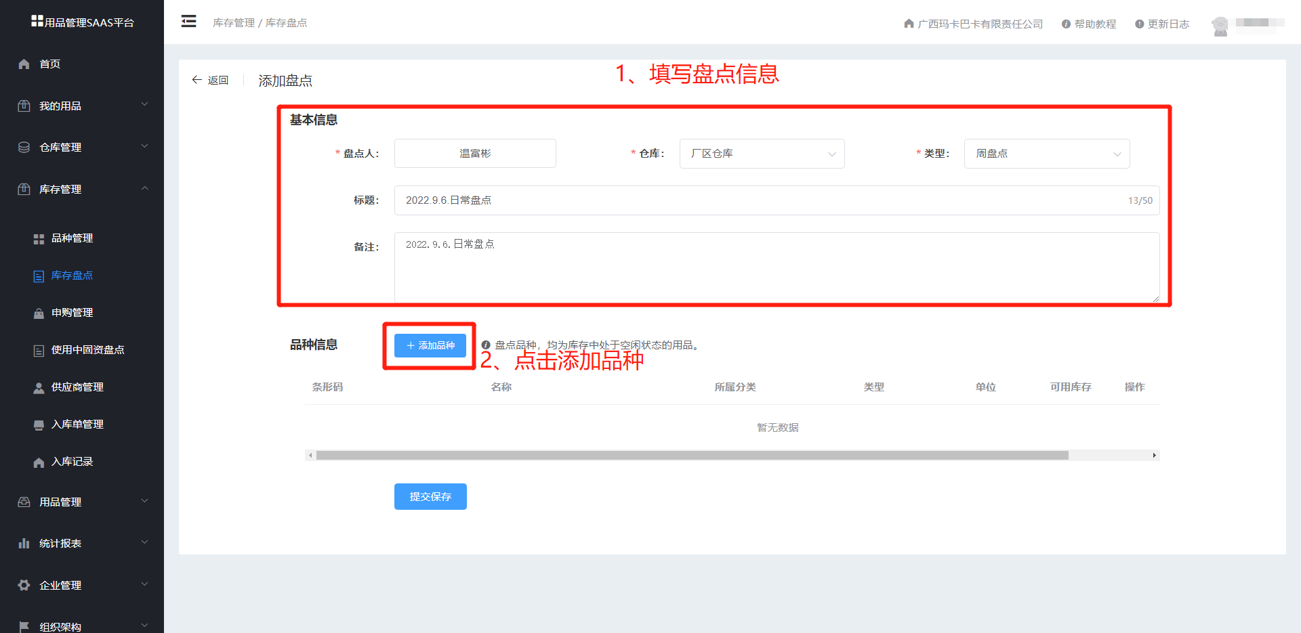This screenshot has width=1301, height=633.
Task: Click the 更新日志 info icon
Action: click(x=1139, y=24)
